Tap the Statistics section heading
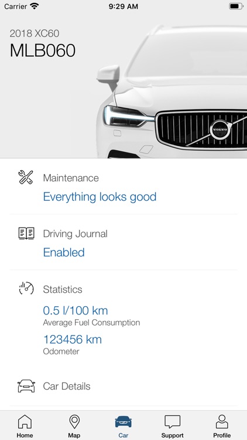This screenshot has width=247, height=440. click(63, 289)
